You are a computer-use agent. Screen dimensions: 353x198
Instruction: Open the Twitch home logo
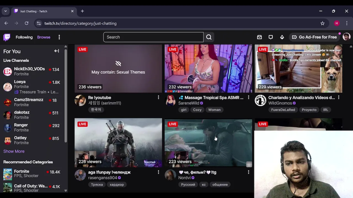pyautogui.click(x=7, y=37)
